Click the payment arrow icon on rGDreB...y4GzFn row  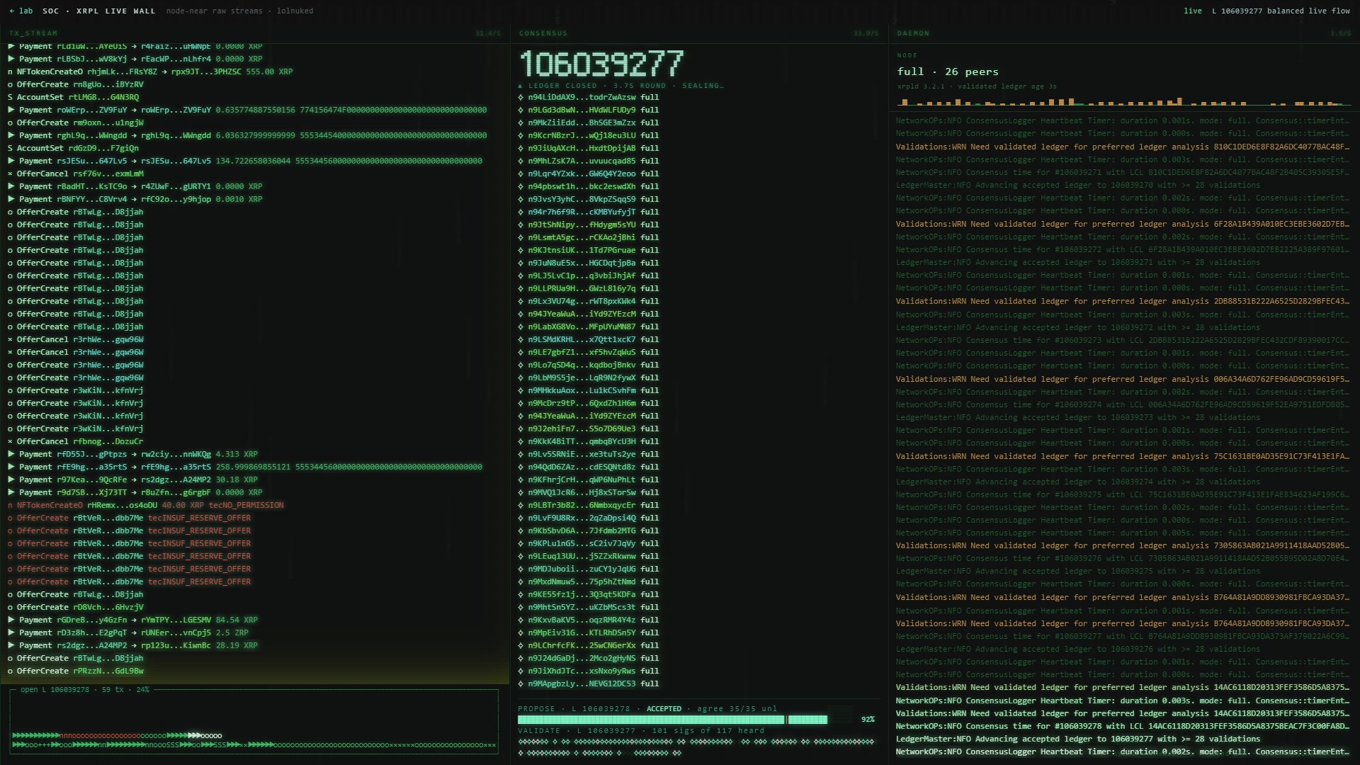coord(11,620)
